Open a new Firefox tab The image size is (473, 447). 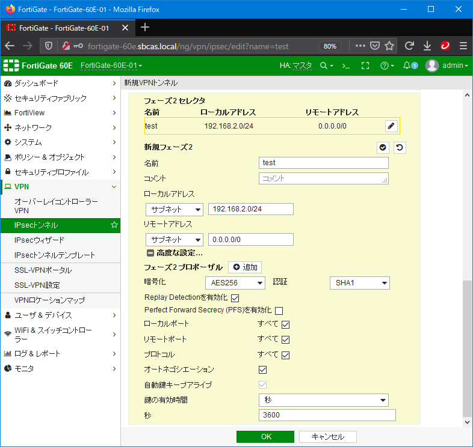(145, 28)
